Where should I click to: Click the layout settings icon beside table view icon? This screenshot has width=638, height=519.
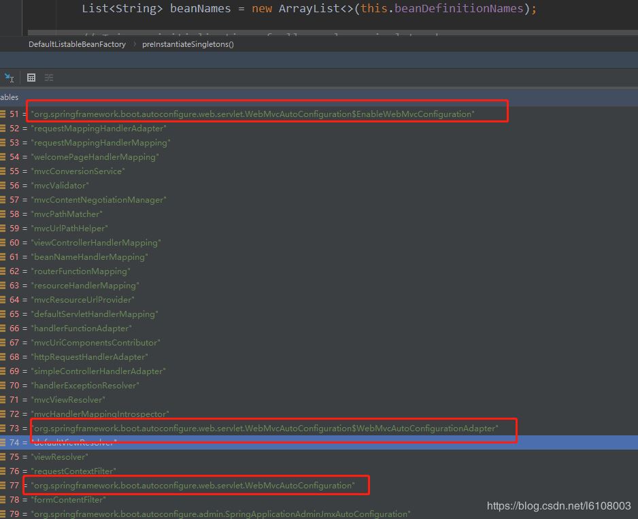click(x=48, y=78)
